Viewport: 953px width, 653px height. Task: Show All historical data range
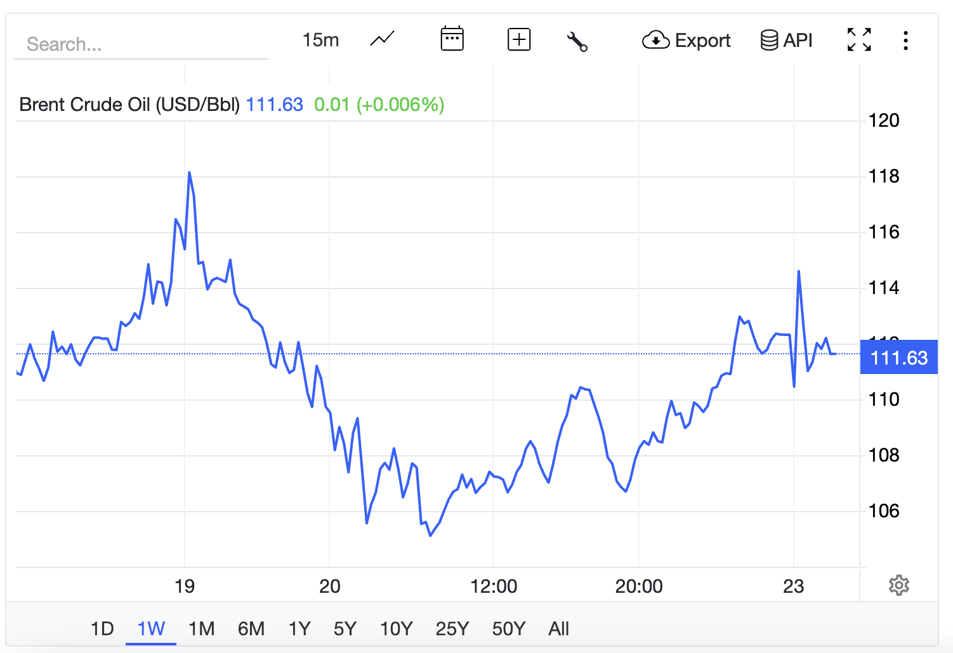click(558, 628)
